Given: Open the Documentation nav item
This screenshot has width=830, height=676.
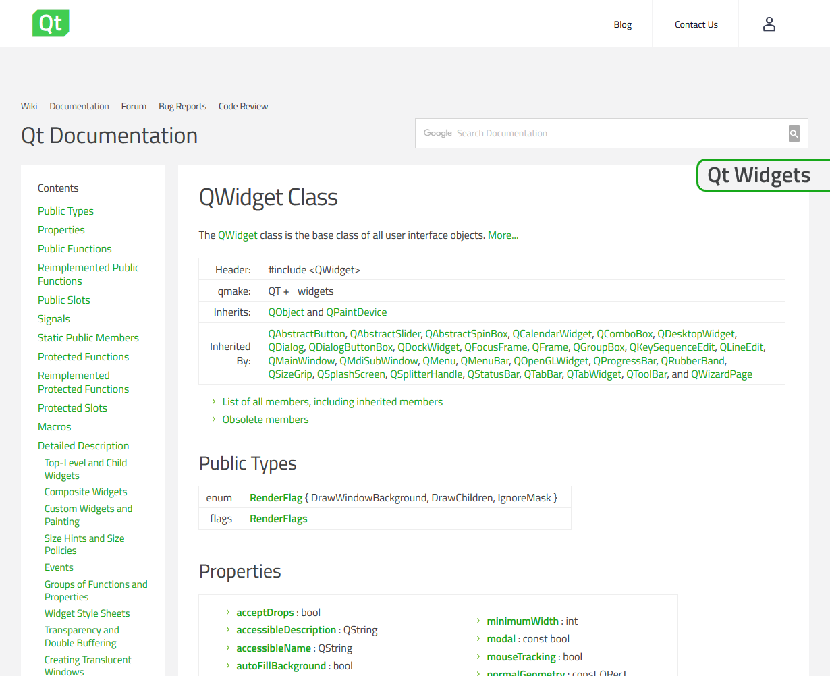Looking at the screenshot, I should point(79,106).
